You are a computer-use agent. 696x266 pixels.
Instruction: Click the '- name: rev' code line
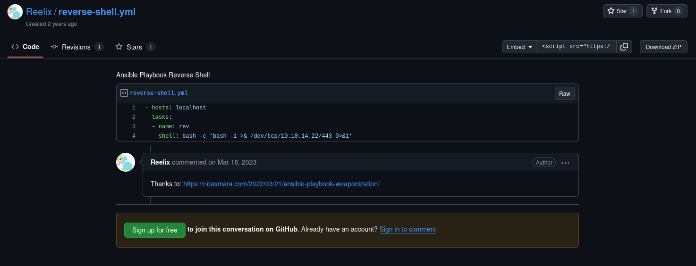coord(170,126)
